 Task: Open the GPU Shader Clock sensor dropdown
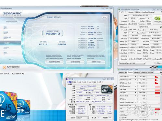point(135,83)
